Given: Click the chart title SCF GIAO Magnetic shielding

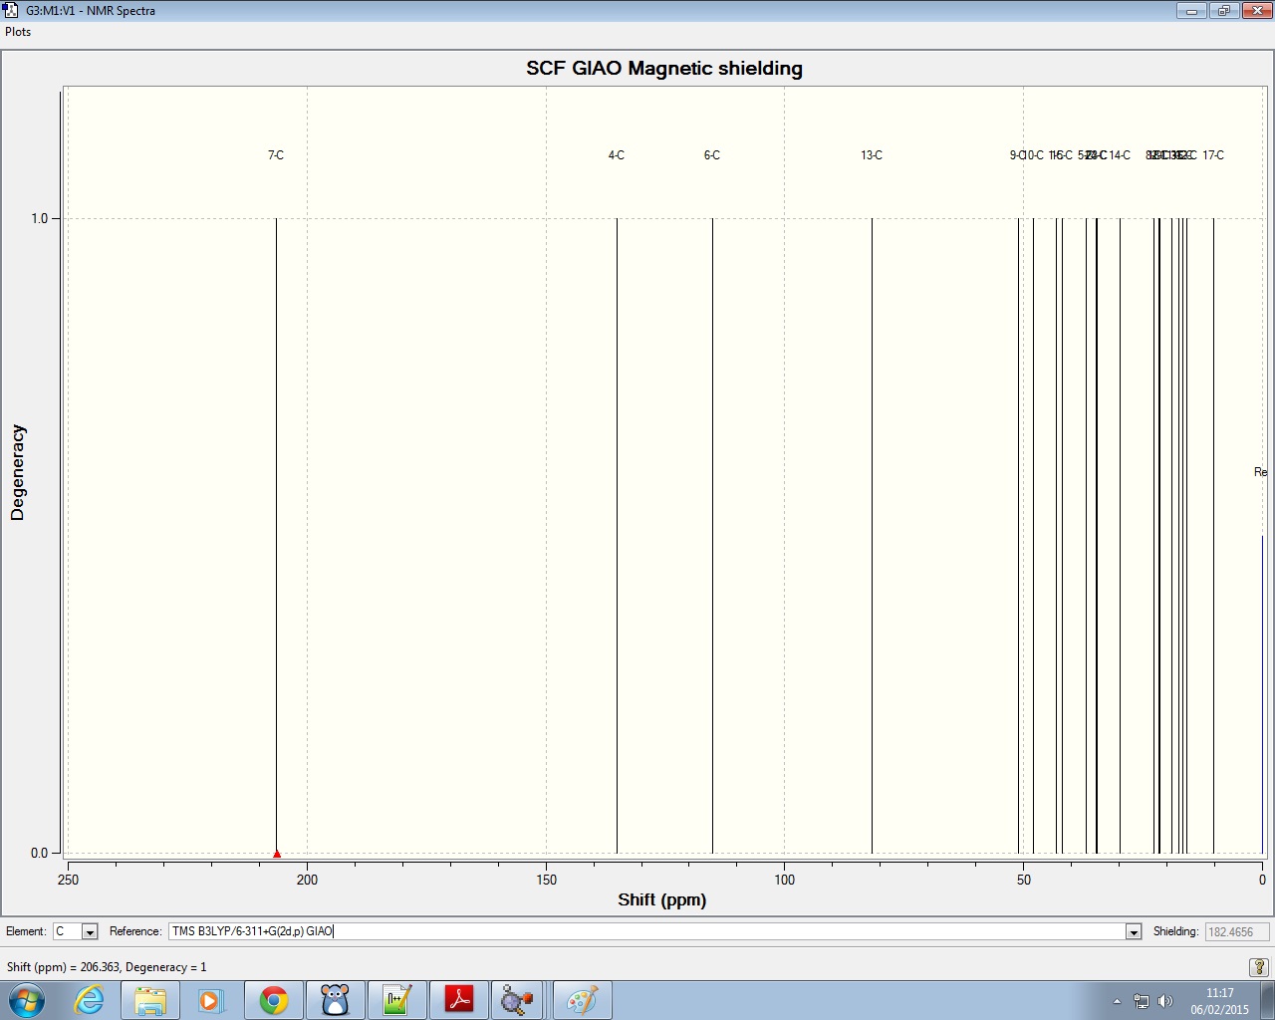Looking at the screenshot, I should point(664,69).
